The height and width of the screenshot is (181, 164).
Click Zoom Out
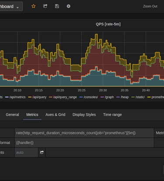[x=150, y=6]
